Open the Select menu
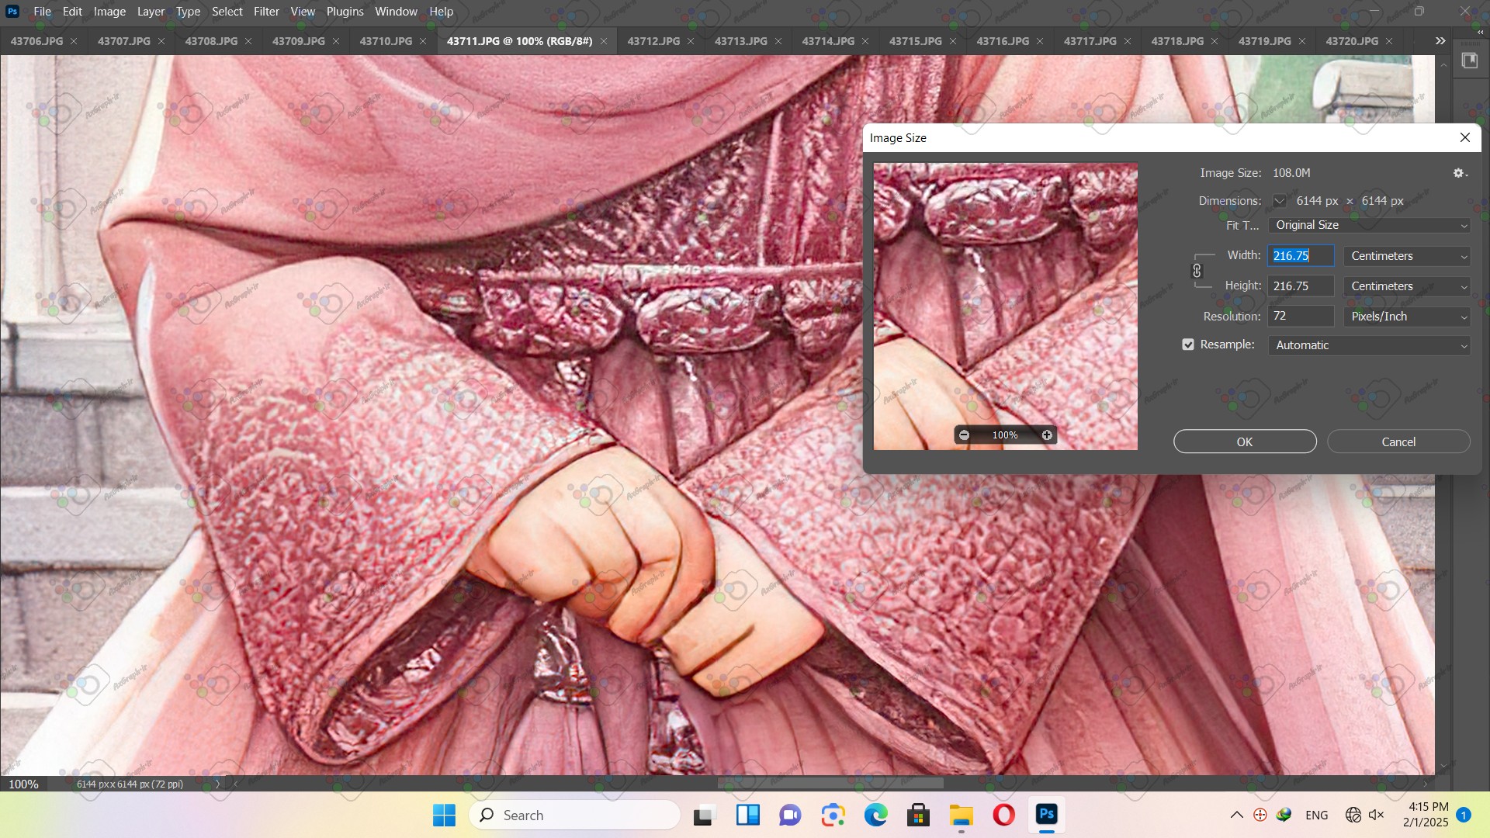 click(x=227, y=12)
